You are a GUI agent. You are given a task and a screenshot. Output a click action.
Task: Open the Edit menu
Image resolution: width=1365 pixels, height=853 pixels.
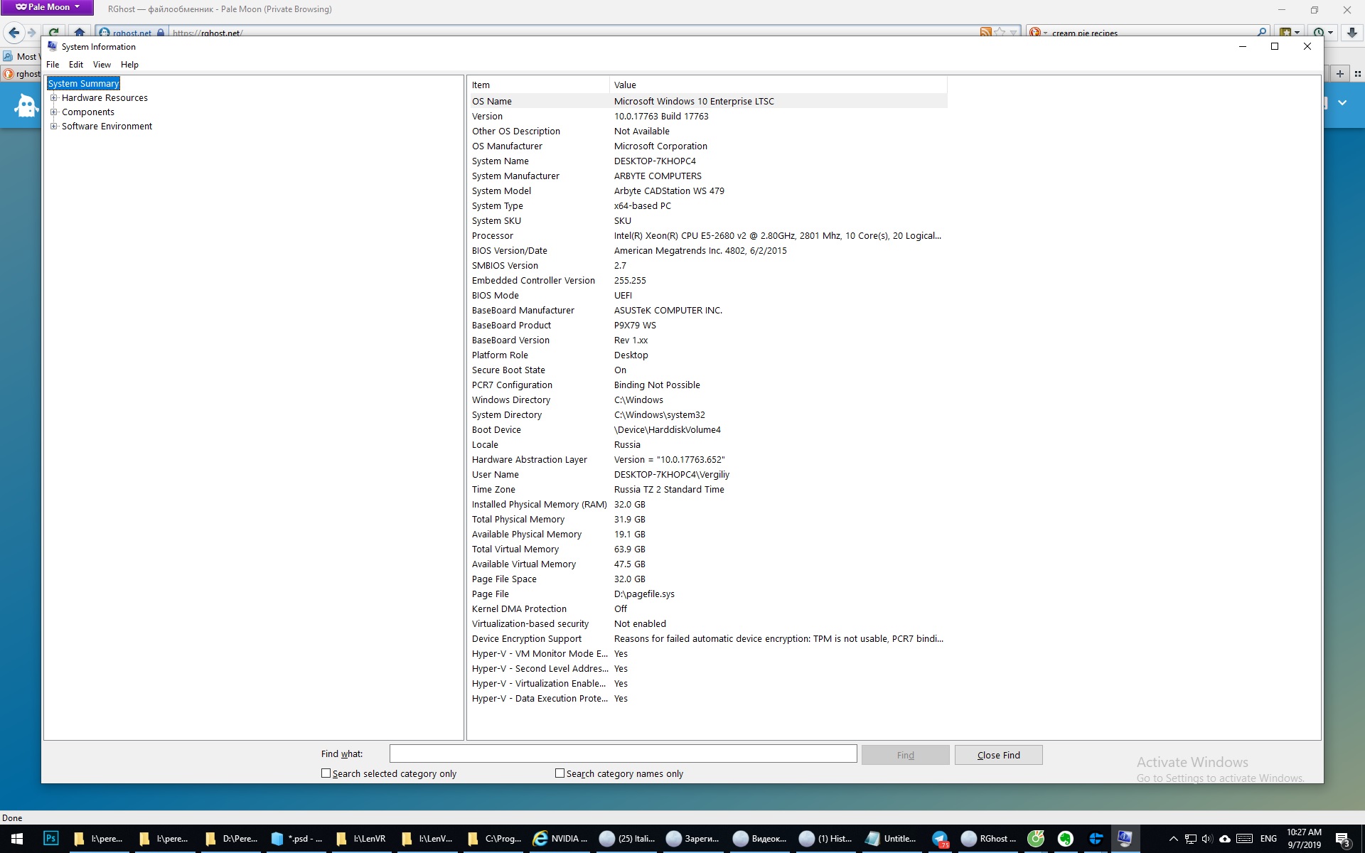(76, 65)
